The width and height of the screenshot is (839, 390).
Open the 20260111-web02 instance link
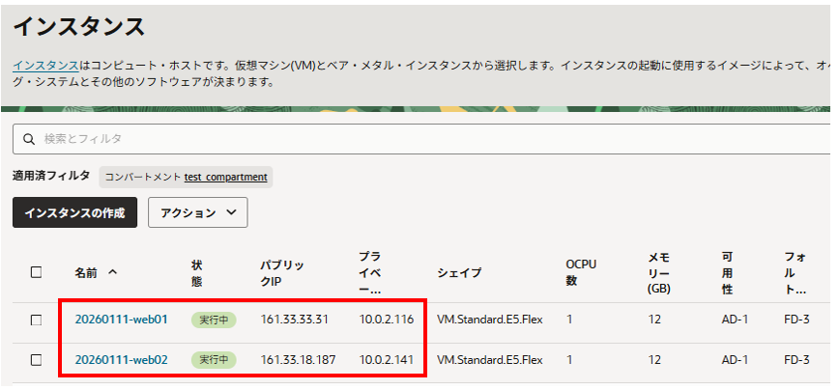(121, 360)
